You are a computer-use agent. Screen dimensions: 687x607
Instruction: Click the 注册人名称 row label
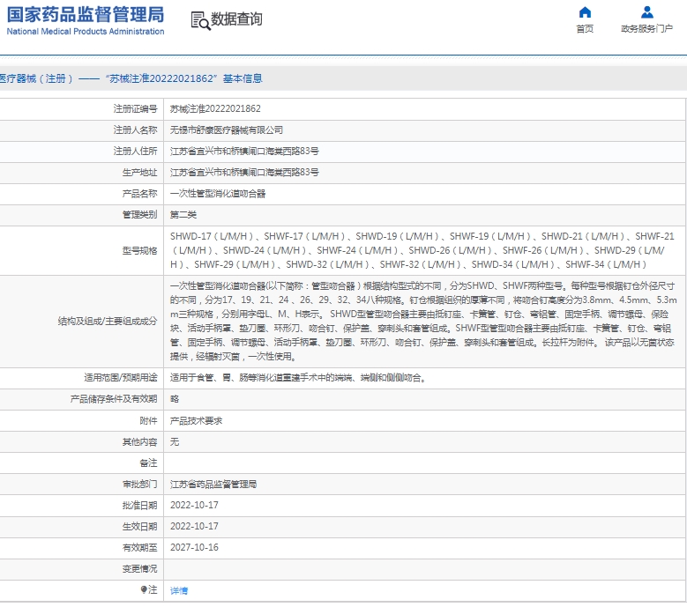[136, 130]
